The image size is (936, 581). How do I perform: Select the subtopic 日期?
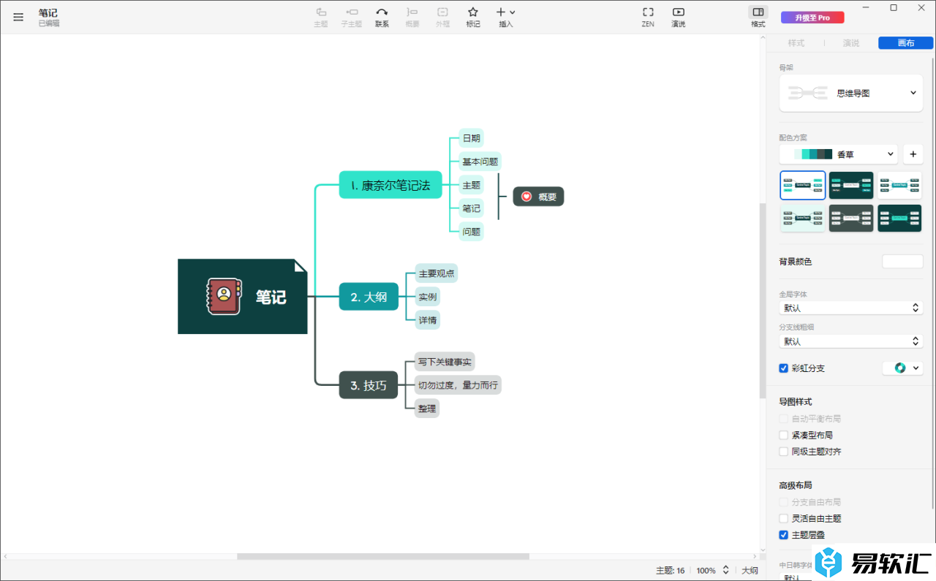[472, 138]
